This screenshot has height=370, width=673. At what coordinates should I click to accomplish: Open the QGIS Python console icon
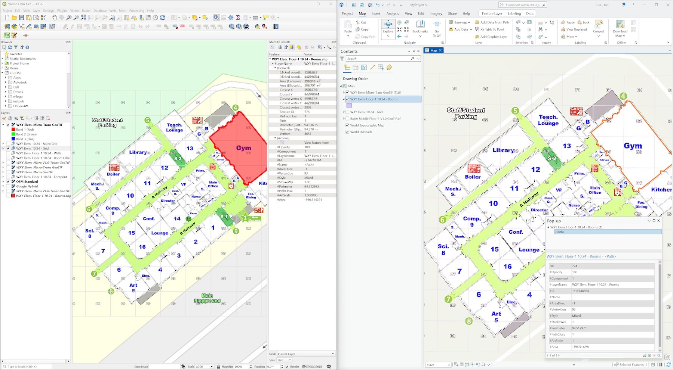257,27
